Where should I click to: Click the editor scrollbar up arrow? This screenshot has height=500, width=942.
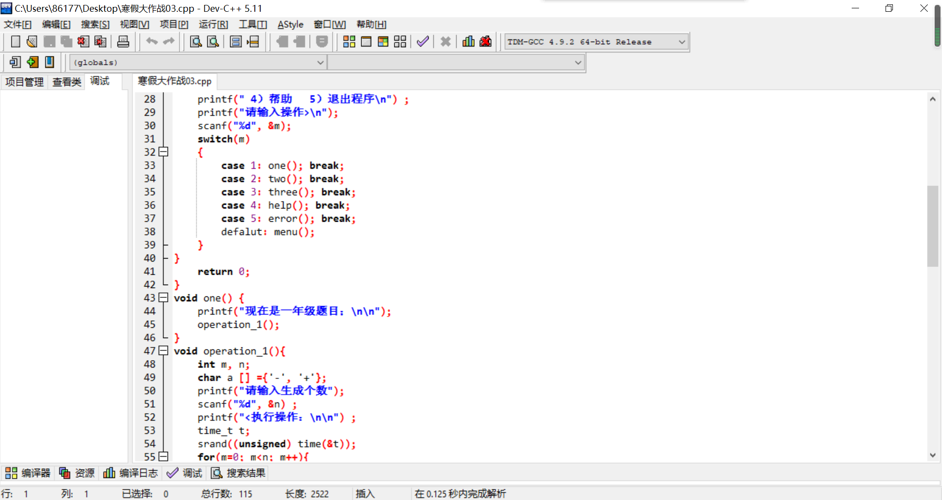pos(933,99)
